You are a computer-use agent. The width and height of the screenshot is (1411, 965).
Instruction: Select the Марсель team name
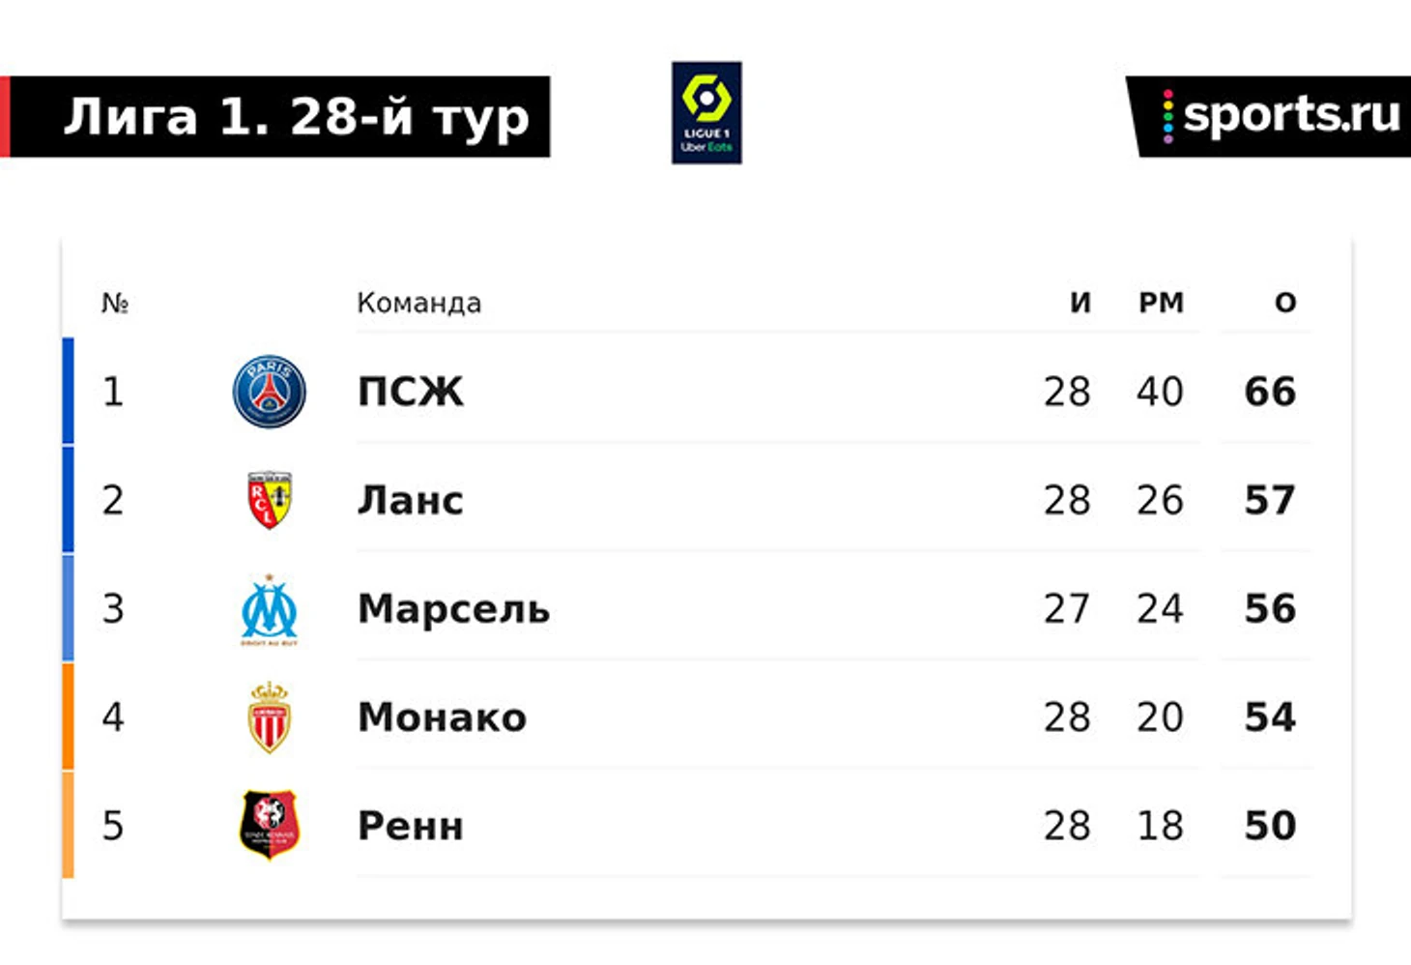(453, 609)
